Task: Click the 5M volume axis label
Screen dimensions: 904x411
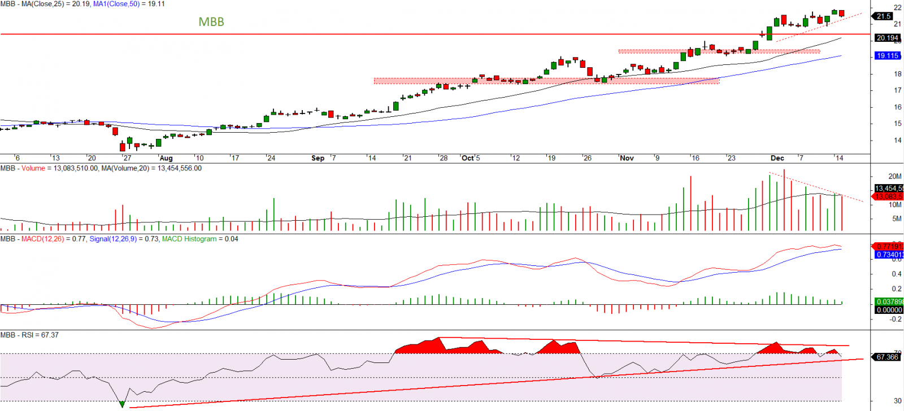Action: [x=897, y=218]
